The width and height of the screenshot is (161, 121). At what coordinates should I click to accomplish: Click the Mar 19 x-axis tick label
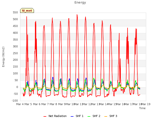pos(146,104)
